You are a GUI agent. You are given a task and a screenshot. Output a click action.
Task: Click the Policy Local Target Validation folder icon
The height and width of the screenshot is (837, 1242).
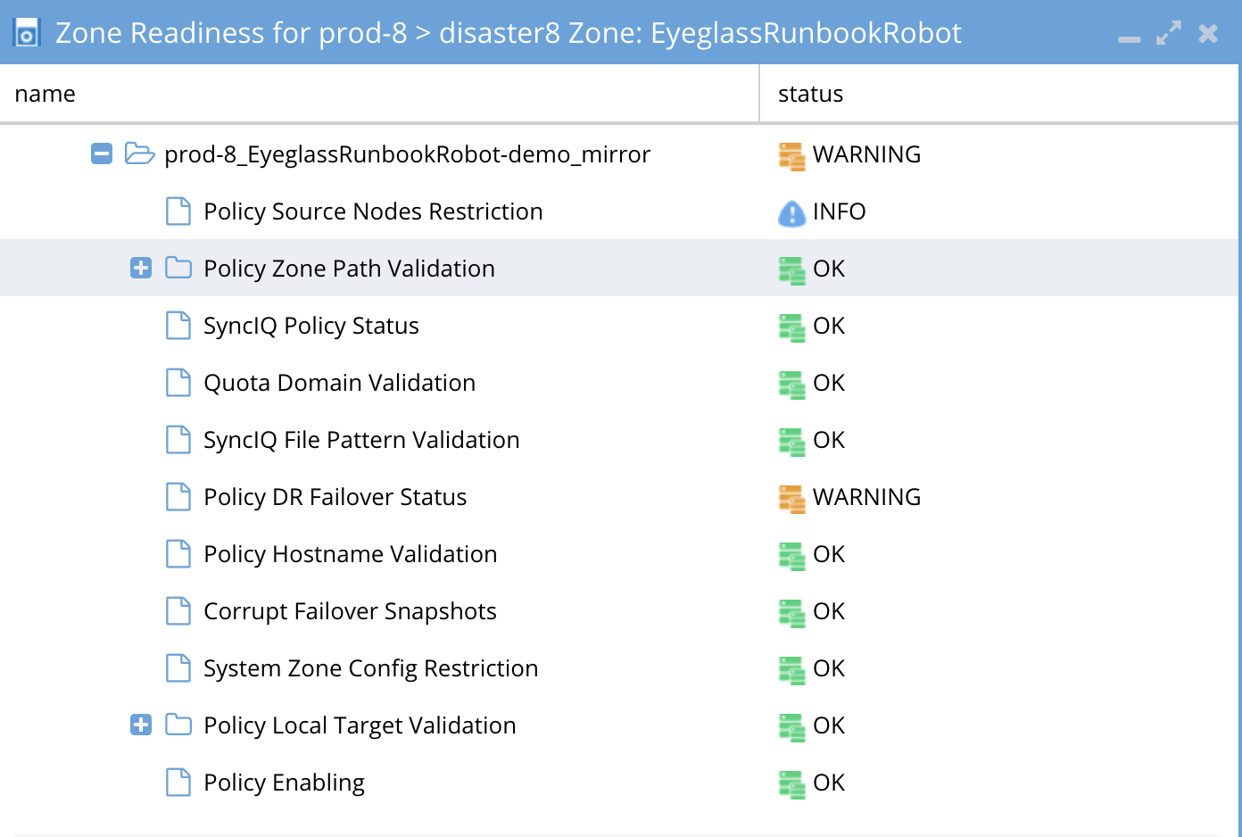(178, 725)
